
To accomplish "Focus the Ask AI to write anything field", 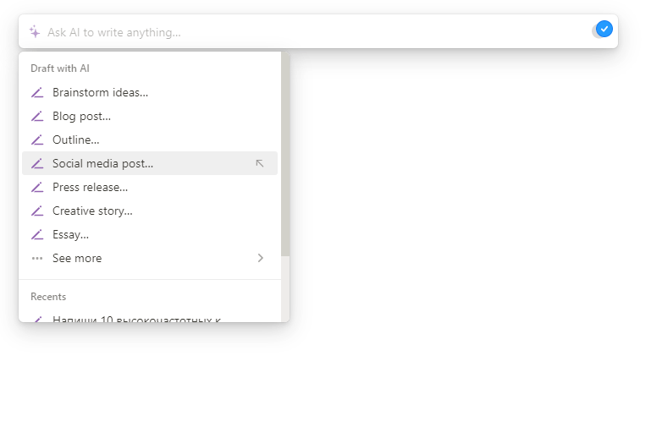I will pyautogui.click(x=318, y=31).
